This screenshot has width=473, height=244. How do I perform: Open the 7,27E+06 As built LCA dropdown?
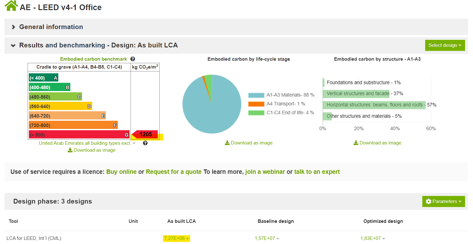(188, 239)
